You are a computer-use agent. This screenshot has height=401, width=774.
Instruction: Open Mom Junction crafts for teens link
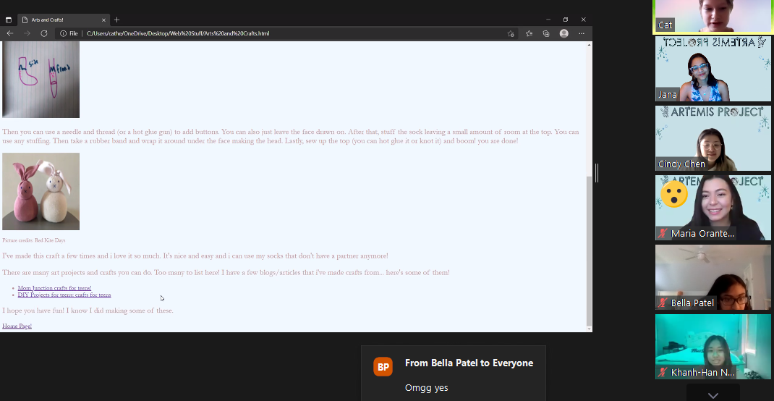(54, 288)
